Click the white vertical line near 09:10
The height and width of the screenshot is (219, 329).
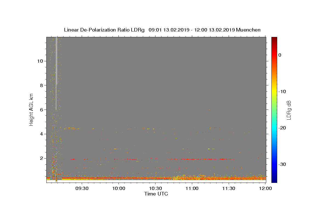click(56, 73)
